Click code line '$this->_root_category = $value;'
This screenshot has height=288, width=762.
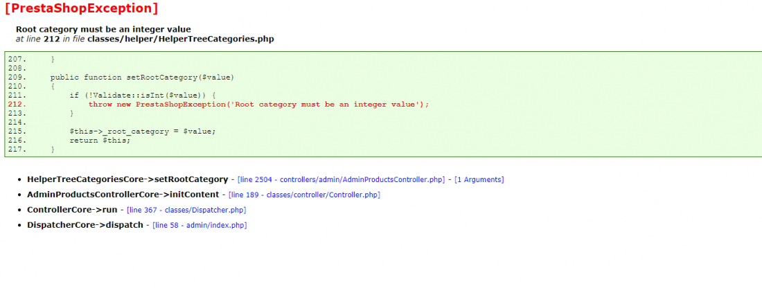coord(143,132)
